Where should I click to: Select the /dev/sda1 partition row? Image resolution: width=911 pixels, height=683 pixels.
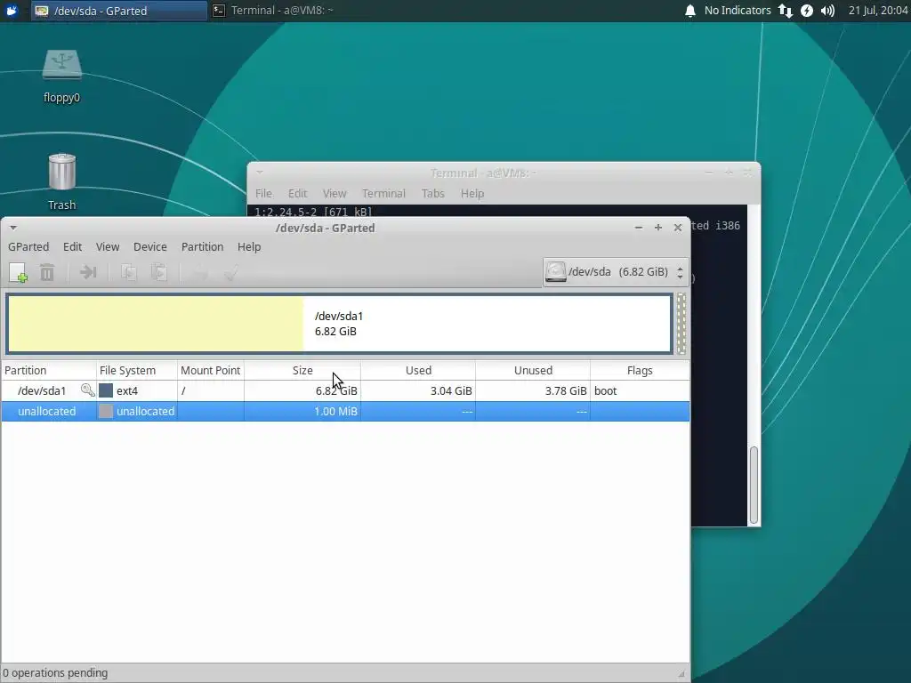click(x=345, y=390)
